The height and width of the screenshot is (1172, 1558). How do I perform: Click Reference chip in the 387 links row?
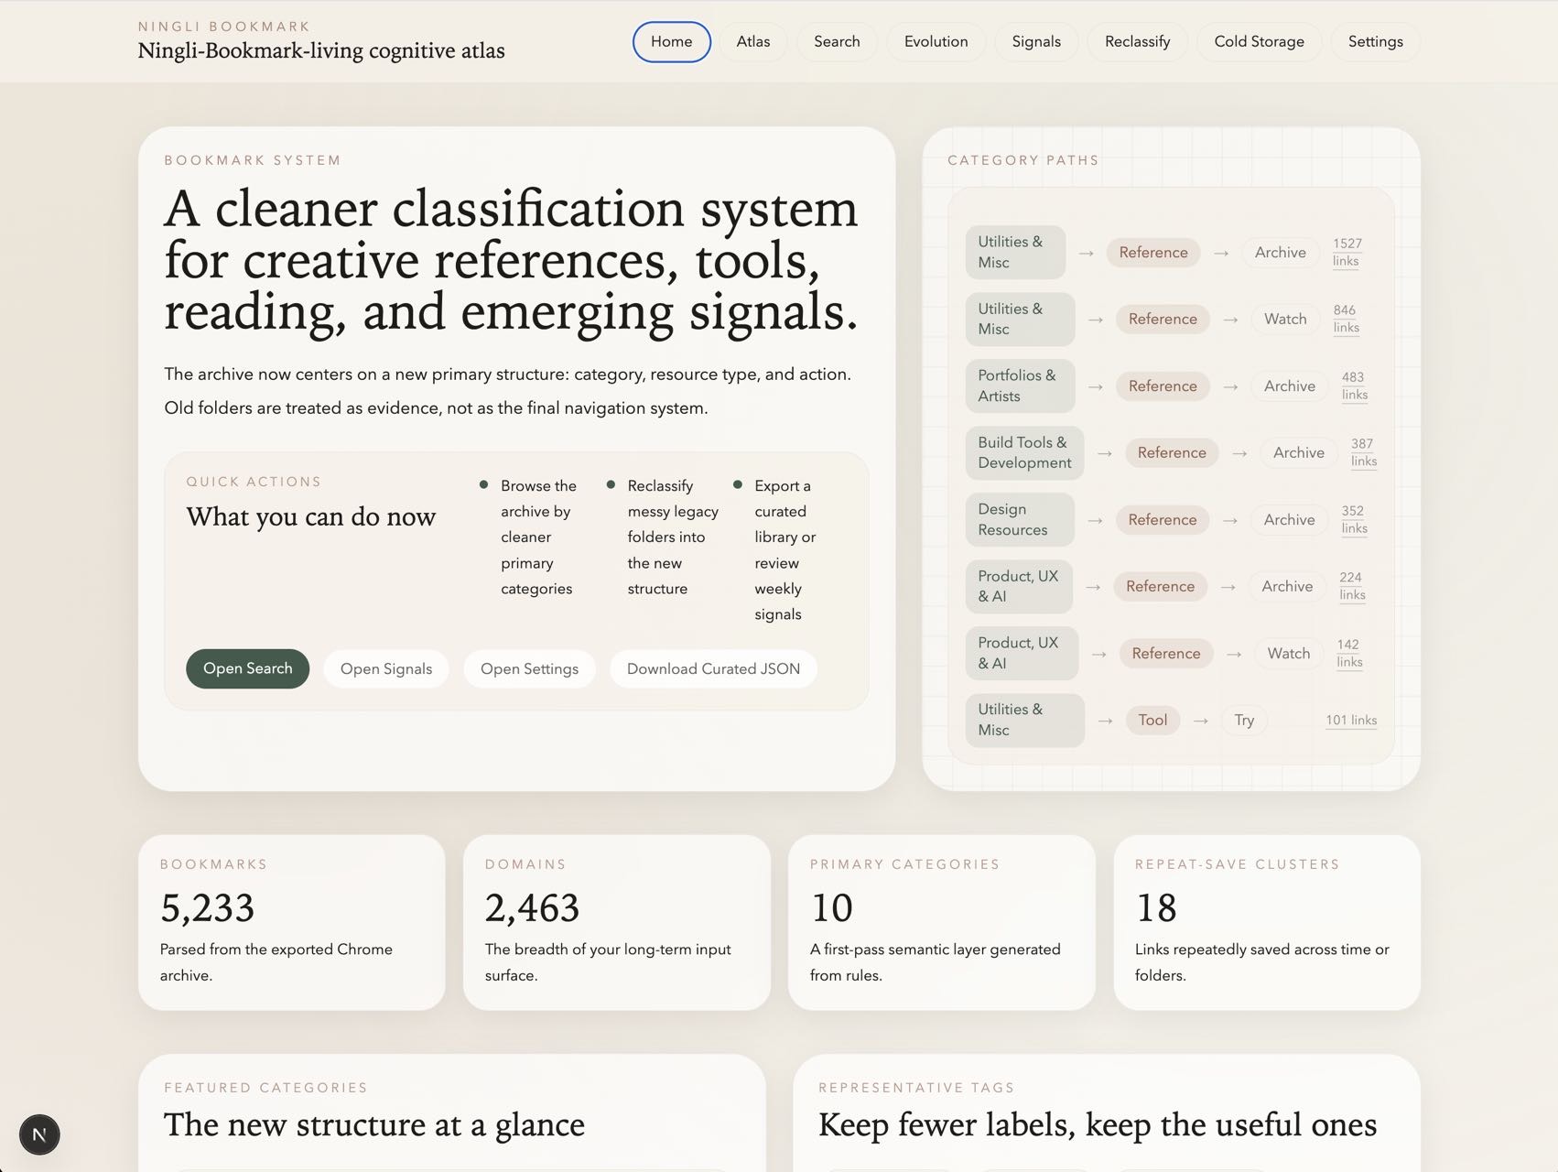click(x=1172, y=453)
